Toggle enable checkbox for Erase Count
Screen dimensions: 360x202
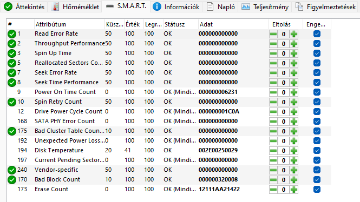click(x=317, y=190)
